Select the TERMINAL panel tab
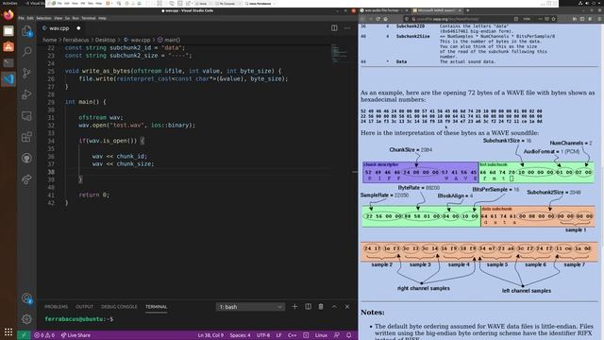 pos(156,306)
